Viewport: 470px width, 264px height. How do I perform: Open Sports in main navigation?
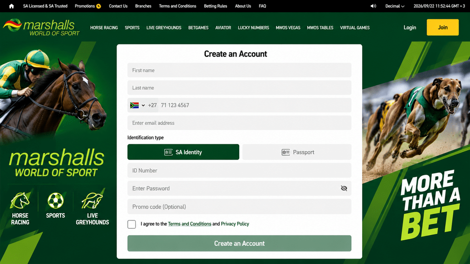pyautogui.click(x=132, y=27)
